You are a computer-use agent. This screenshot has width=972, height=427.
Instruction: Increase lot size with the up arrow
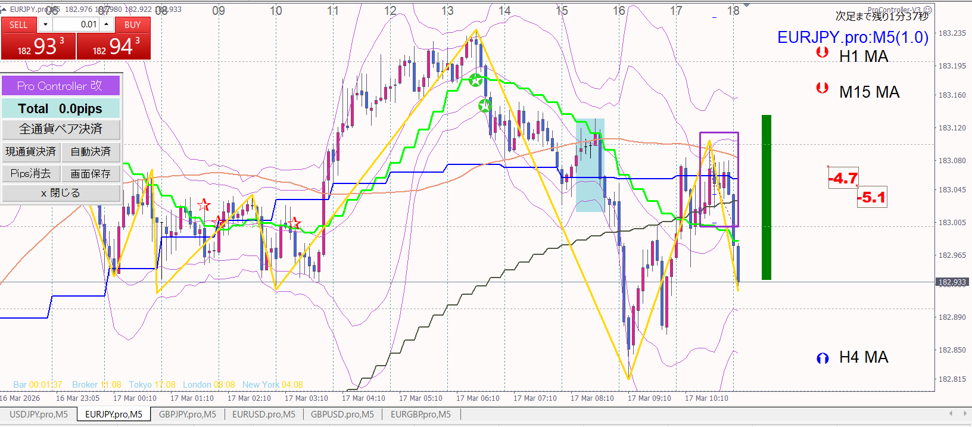click(106, 24)
